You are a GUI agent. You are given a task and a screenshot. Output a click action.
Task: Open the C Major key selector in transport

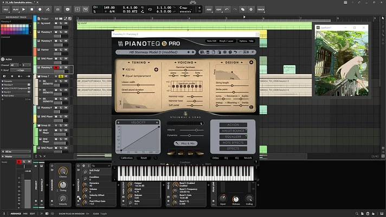tap(185, 8)
